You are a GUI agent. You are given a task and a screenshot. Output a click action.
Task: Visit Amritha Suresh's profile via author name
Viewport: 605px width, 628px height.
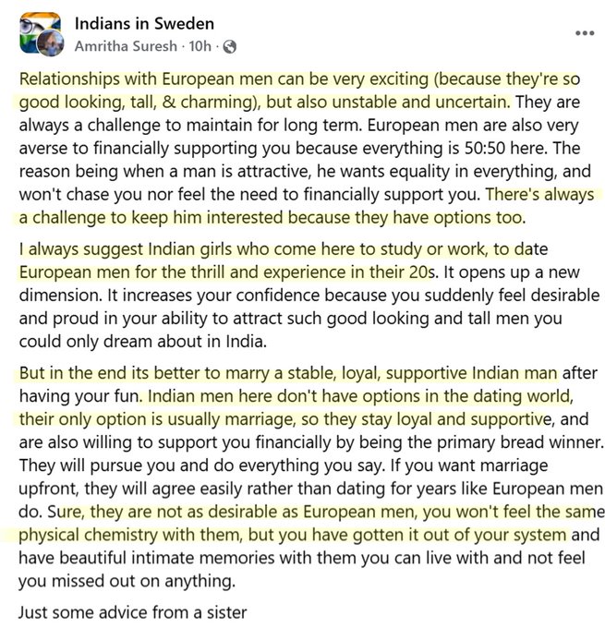point(126,46)
